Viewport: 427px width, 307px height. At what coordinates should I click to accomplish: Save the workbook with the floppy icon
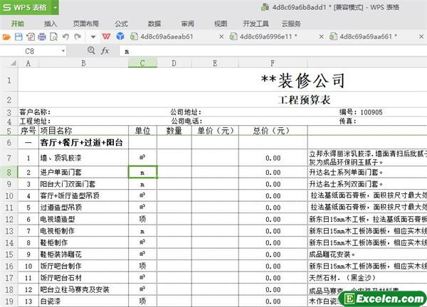19,37
